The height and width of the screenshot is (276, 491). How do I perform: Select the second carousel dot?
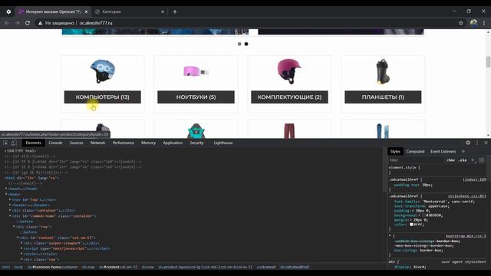[x=246, y=44]
